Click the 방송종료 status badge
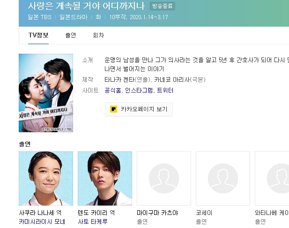This screenshot has width=289, height=228. pos(163,6)
